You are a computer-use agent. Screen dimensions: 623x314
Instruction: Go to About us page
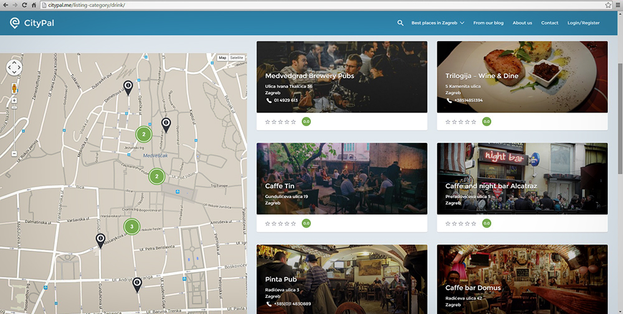point(522,23)
